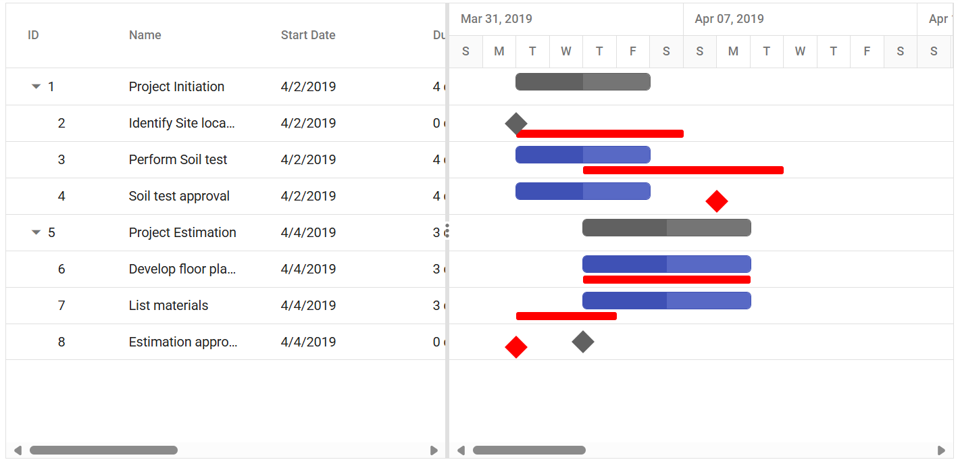Click the ID column header
This screenshot has height=464, width=958.
33,35
